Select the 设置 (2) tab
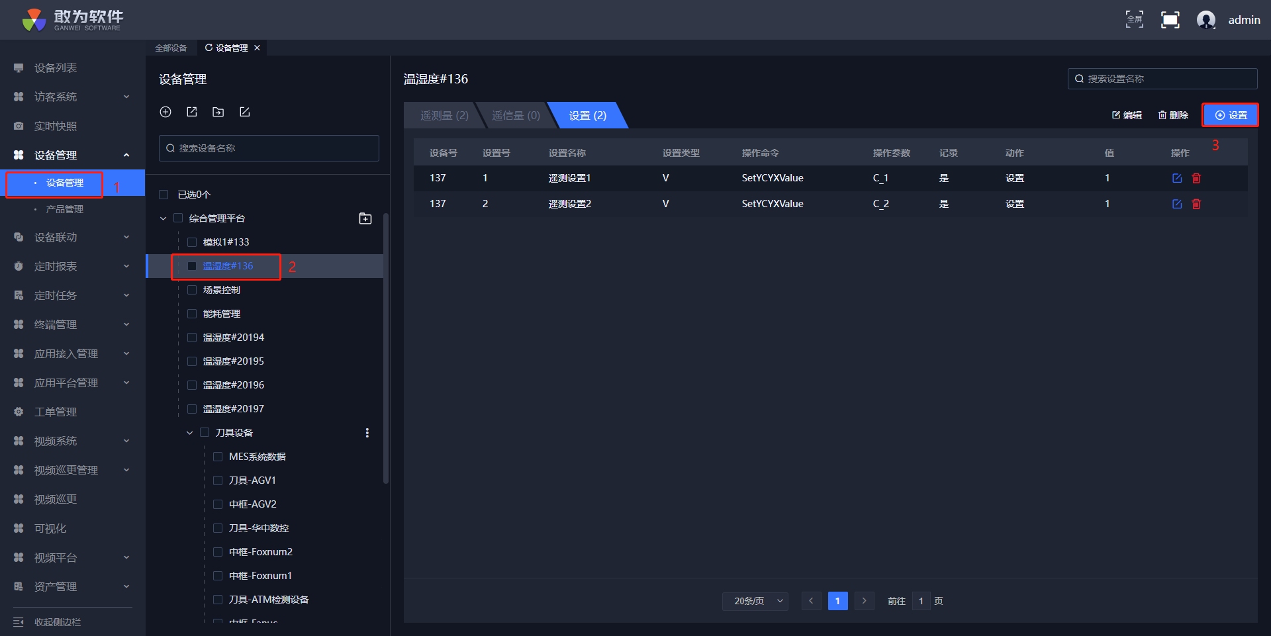 (x=588, y=116)
